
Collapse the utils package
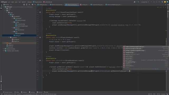[x=12, y=32]
